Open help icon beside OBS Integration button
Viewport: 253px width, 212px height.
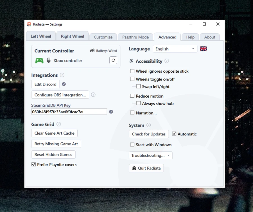click(x=93, y=95)
